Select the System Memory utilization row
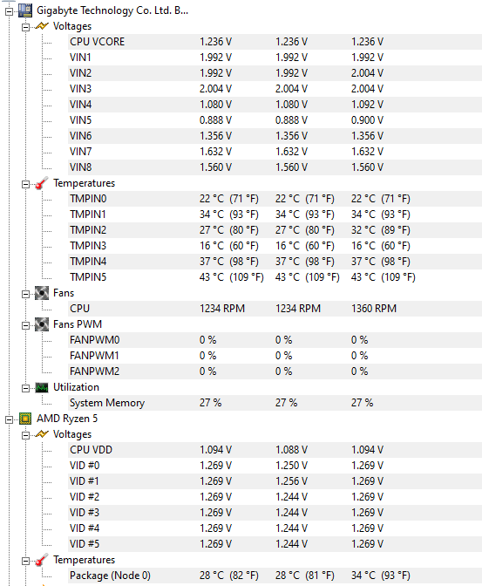 click(275, 403)
